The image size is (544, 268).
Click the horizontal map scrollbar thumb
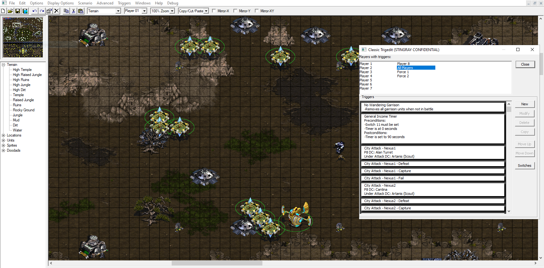[x=217, y=263]
